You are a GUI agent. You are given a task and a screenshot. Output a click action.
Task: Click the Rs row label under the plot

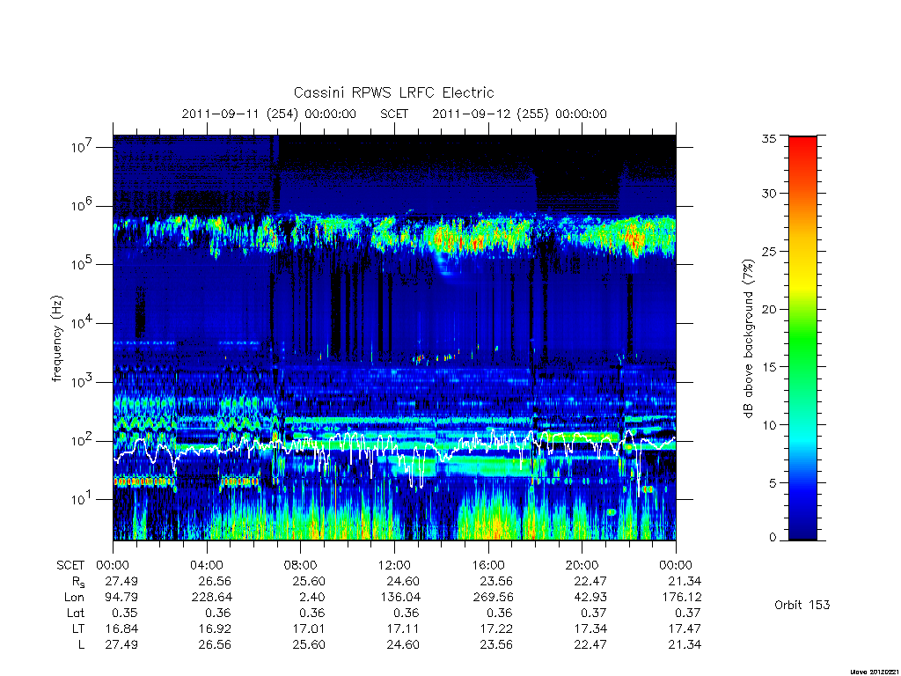(x=78, y=582)
